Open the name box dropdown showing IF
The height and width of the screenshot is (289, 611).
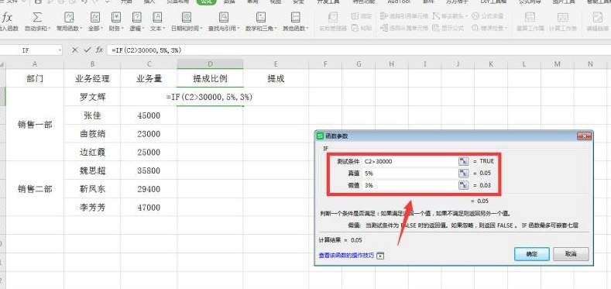(60, 50)
